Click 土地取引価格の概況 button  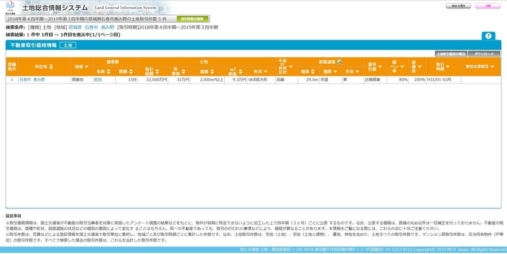point(450,54)
